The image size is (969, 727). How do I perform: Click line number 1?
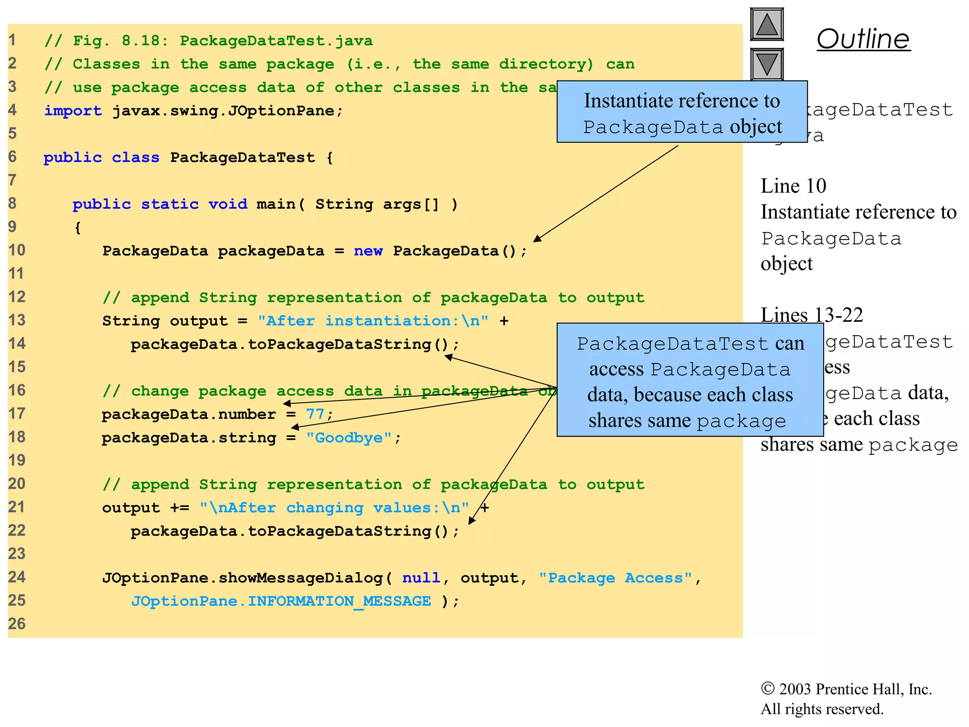12,40
